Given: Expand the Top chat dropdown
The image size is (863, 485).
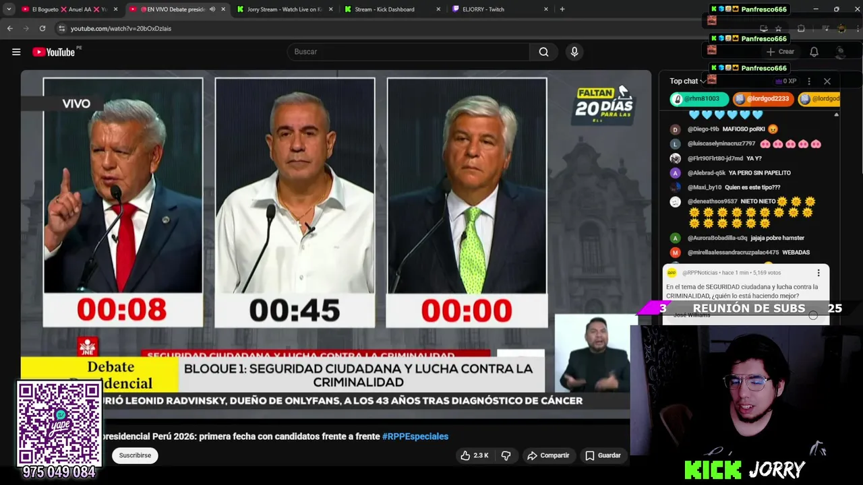Looking at the screenshot, I should click(688, 81).
